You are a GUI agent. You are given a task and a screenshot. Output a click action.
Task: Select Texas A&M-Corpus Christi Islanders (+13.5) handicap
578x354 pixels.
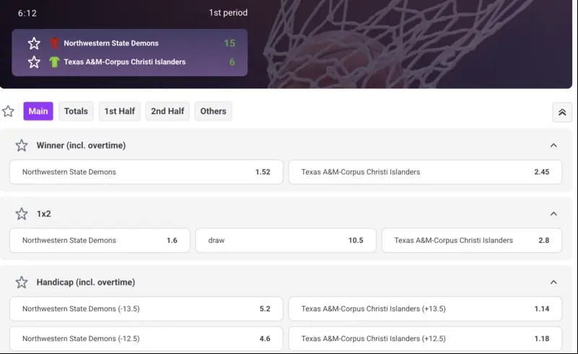click(425, 308)
